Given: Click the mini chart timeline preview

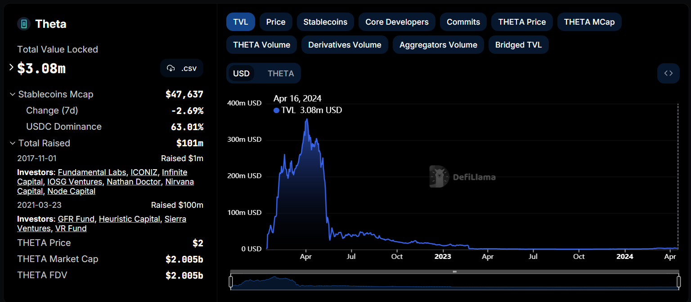Looking at the screenshot, I should (454, 281).
